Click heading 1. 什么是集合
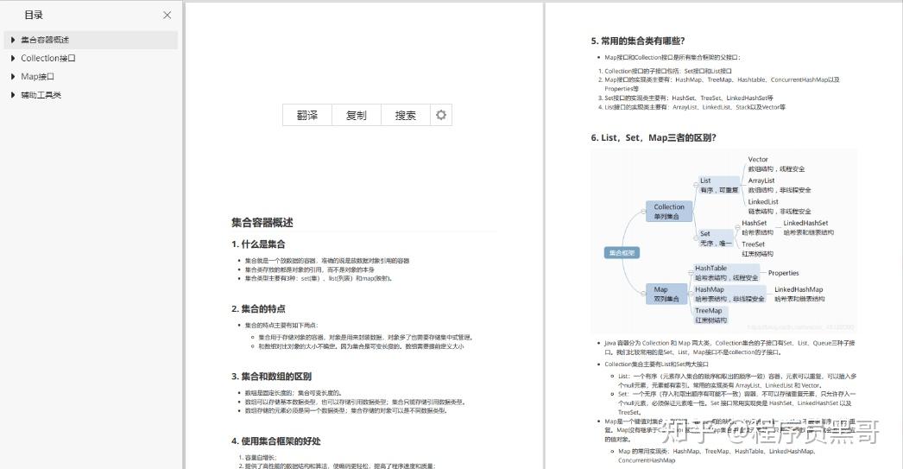The width and height of the screenshot is (903, 469). click(258, 244)
